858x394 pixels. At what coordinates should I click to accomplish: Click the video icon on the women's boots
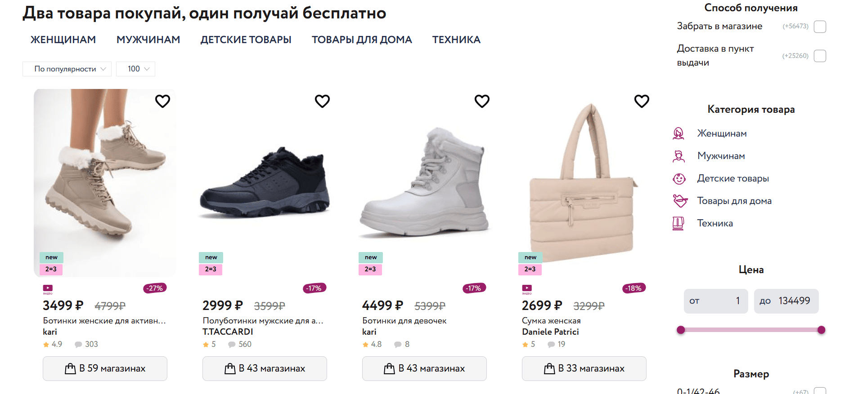(x=48, y=288)
